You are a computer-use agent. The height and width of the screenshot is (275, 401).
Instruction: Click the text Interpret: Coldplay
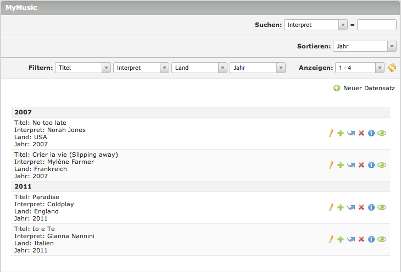point(44,205)
